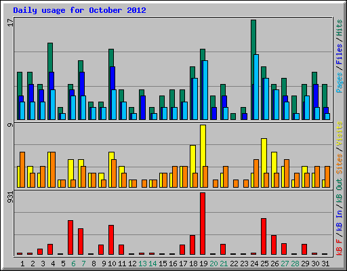347x271 pixels.
Task: Click the middle chart's y-axis value 9
Action: click(x=10, y=125)
